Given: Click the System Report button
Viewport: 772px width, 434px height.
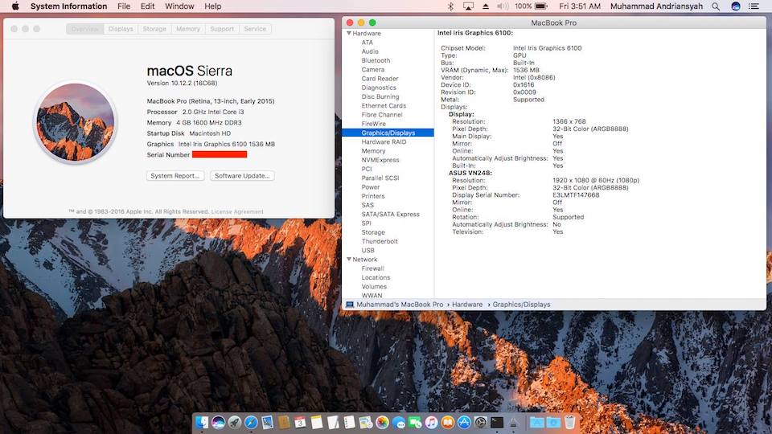Looking at the screenshot, I should [175, 176].
